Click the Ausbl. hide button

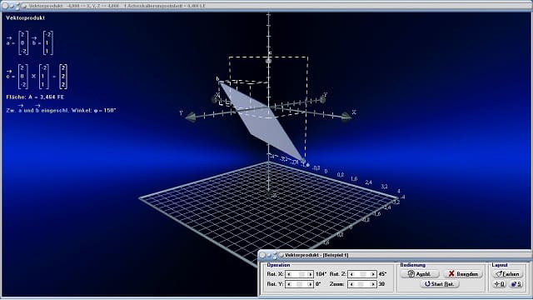point(420,274)
